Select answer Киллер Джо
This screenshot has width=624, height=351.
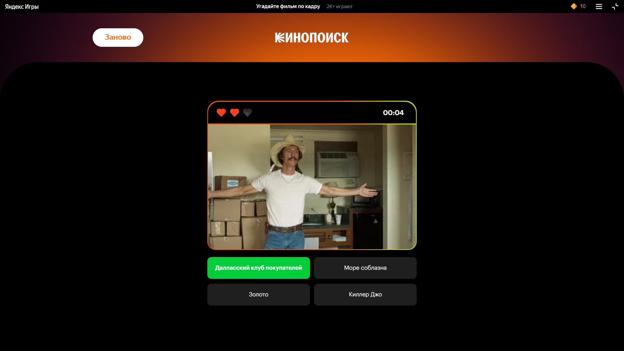click(365, 294)
